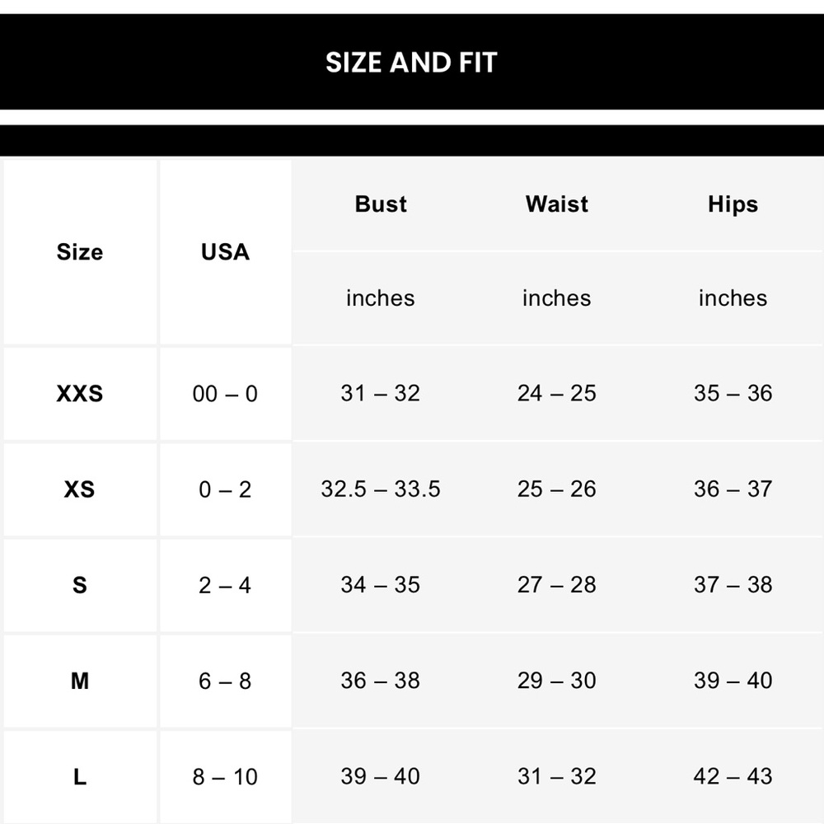This screenshot has width=824, height=824.
Task: Select the XXS size row label
Action: 80,394
